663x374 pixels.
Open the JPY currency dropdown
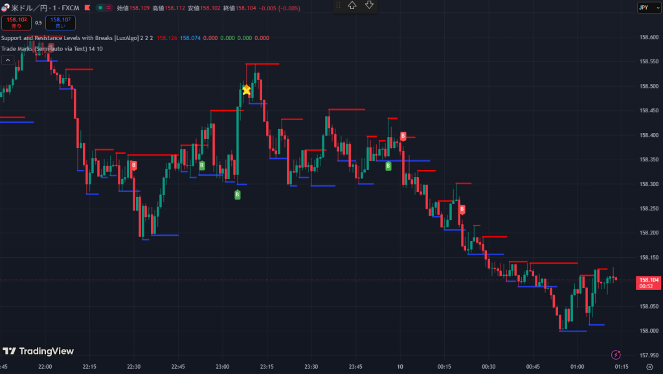(x=645, y=7)
